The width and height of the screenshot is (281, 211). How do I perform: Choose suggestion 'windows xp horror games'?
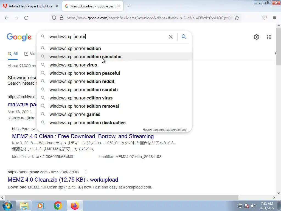114,115
